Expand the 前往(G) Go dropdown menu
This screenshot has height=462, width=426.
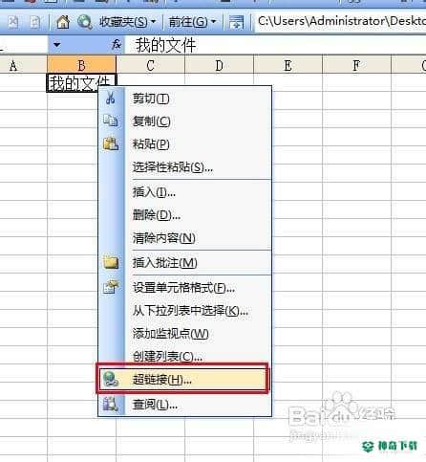point(192,22)
